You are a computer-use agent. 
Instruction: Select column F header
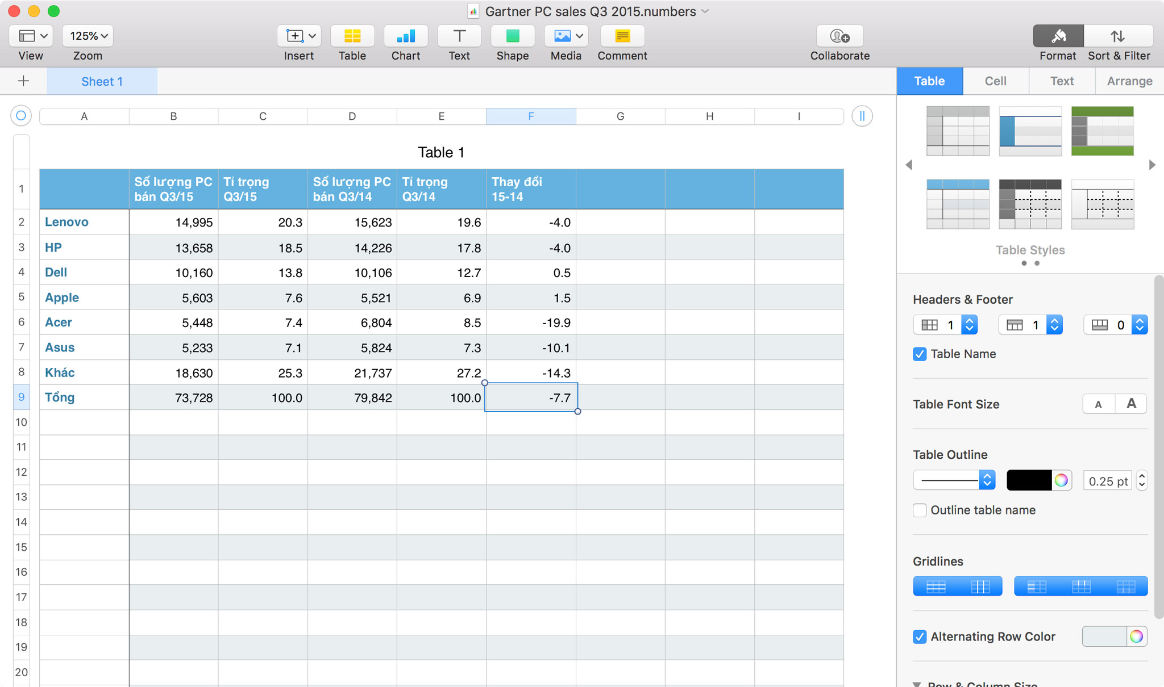point(531,116)
